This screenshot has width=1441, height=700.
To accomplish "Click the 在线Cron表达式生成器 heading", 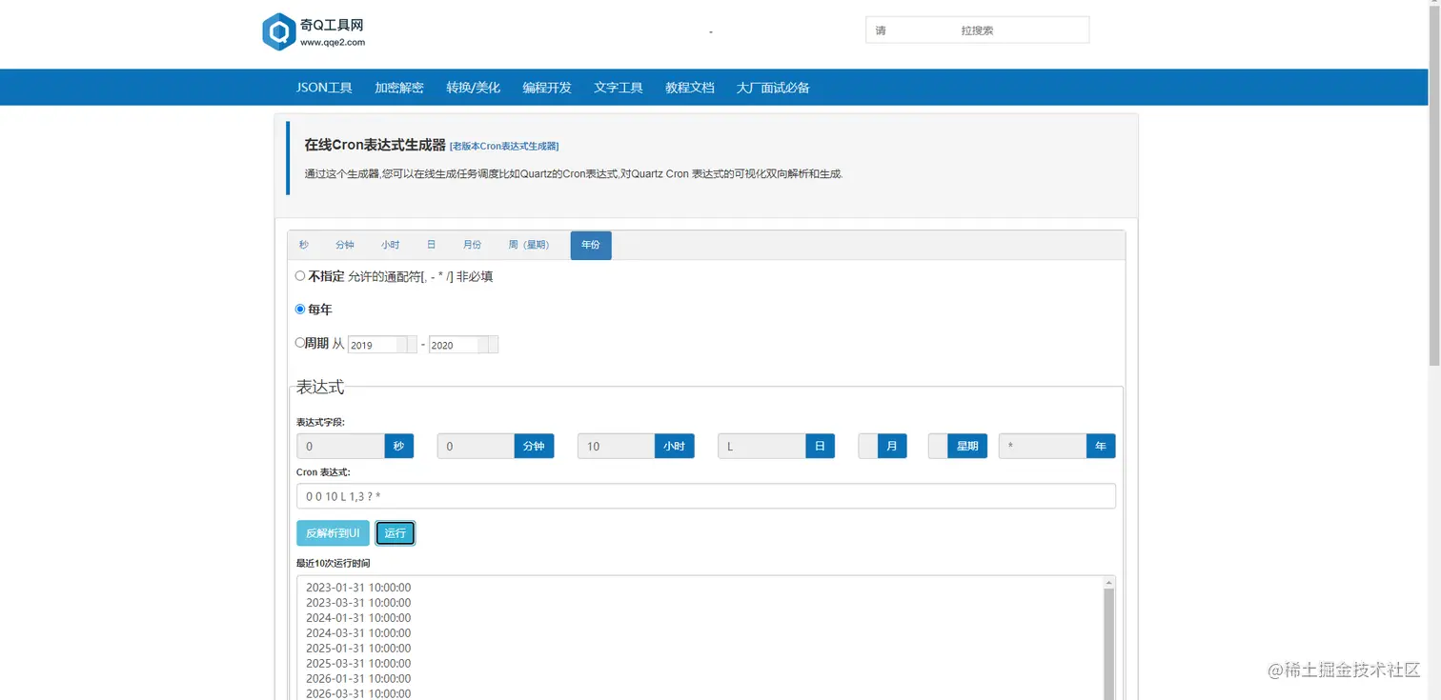I will pos(375,146).
